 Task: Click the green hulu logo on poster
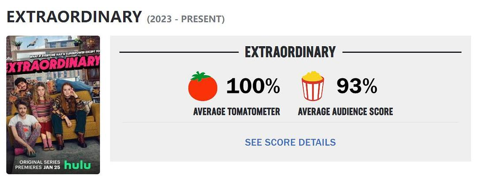[x=77, y=165]
